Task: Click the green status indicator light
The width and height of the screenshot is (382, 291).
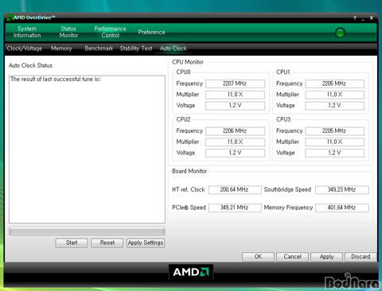Action: 340,33
